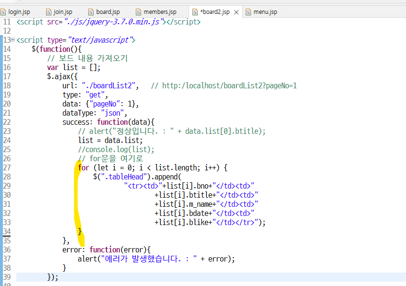
Task: Switch to the login.jsp tab
Action: pyautogui.click(x=19, y=12)
